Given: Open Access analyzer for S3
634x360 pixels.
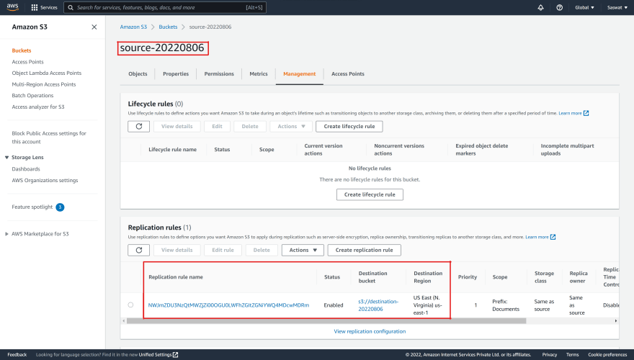Looking at the screenshot, I should tap(38, 107).
